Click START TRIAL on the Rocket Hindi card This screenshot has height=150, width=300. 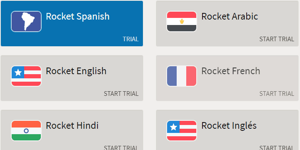pyautogui.click(x=121, y=147)
